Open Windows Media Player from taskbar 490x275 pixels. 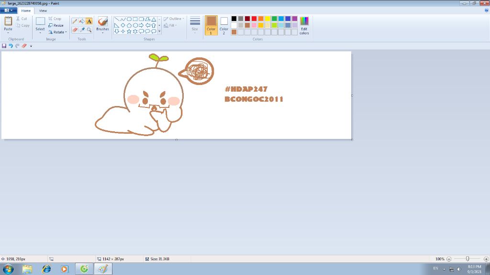click(x=65, y=269)
